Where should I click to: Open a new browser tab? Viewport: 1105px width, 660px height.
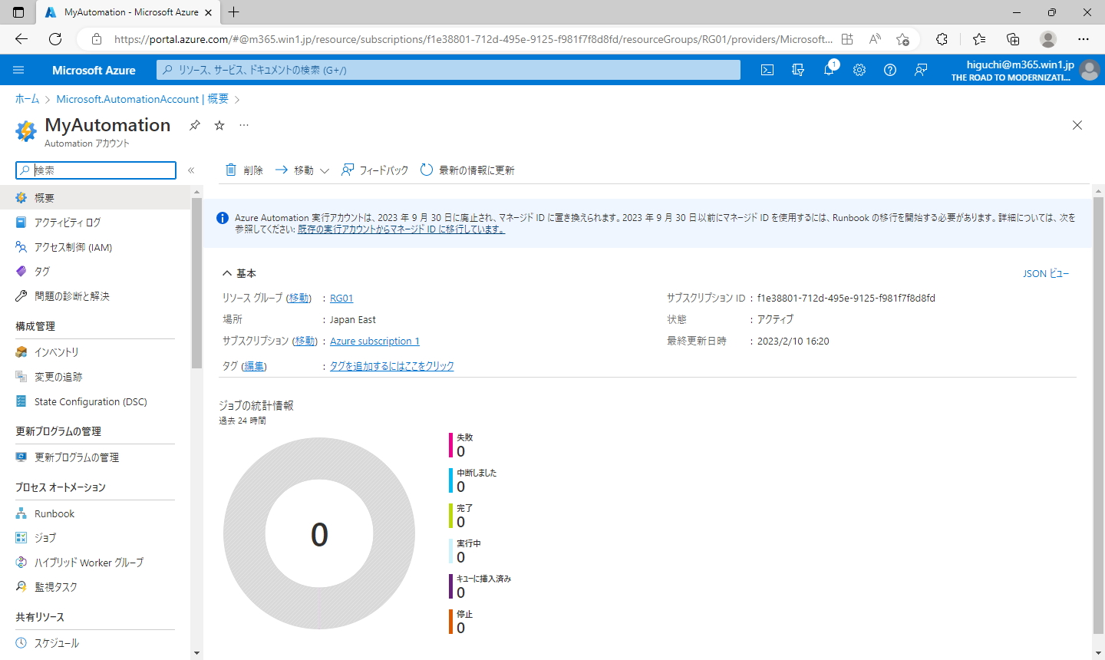point(234,12)
